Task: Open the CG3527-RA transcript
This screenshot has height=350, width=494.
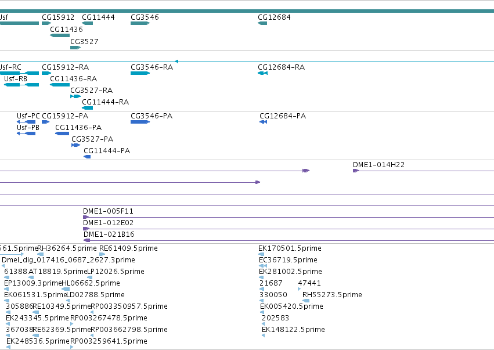Action: (75, 96)
